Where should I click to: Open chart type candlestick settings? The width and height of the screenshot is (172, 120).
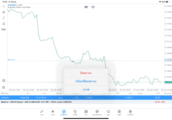(3, 12)
